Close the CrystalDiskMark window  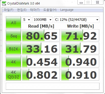coord(97,3)
